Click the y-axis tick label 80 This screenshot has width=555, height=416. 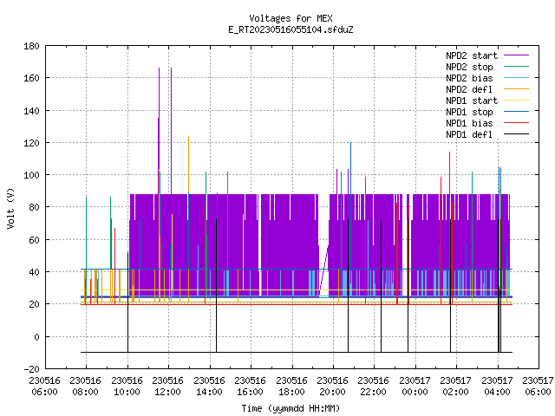point(34,207)
